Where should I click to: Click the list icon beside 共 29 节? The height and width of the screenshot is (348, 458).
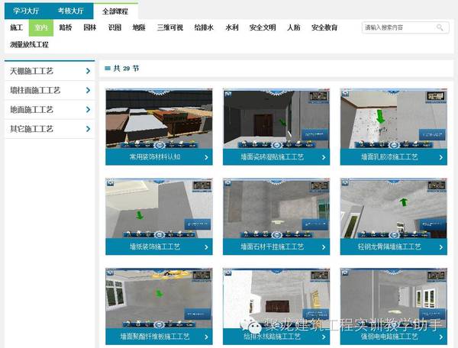coord(107,68)
